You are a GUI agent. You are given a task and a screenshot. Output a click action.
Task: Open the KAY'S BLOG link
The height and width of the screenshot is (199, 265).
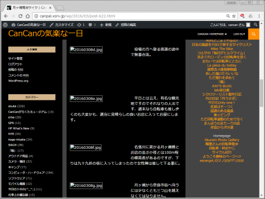point(222,86)
